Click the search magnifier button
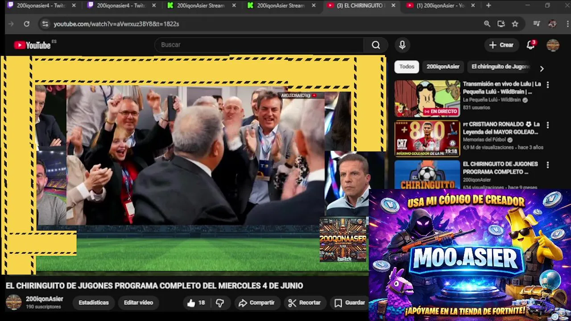Screen dimensions: 571x321 click(376, 45)
